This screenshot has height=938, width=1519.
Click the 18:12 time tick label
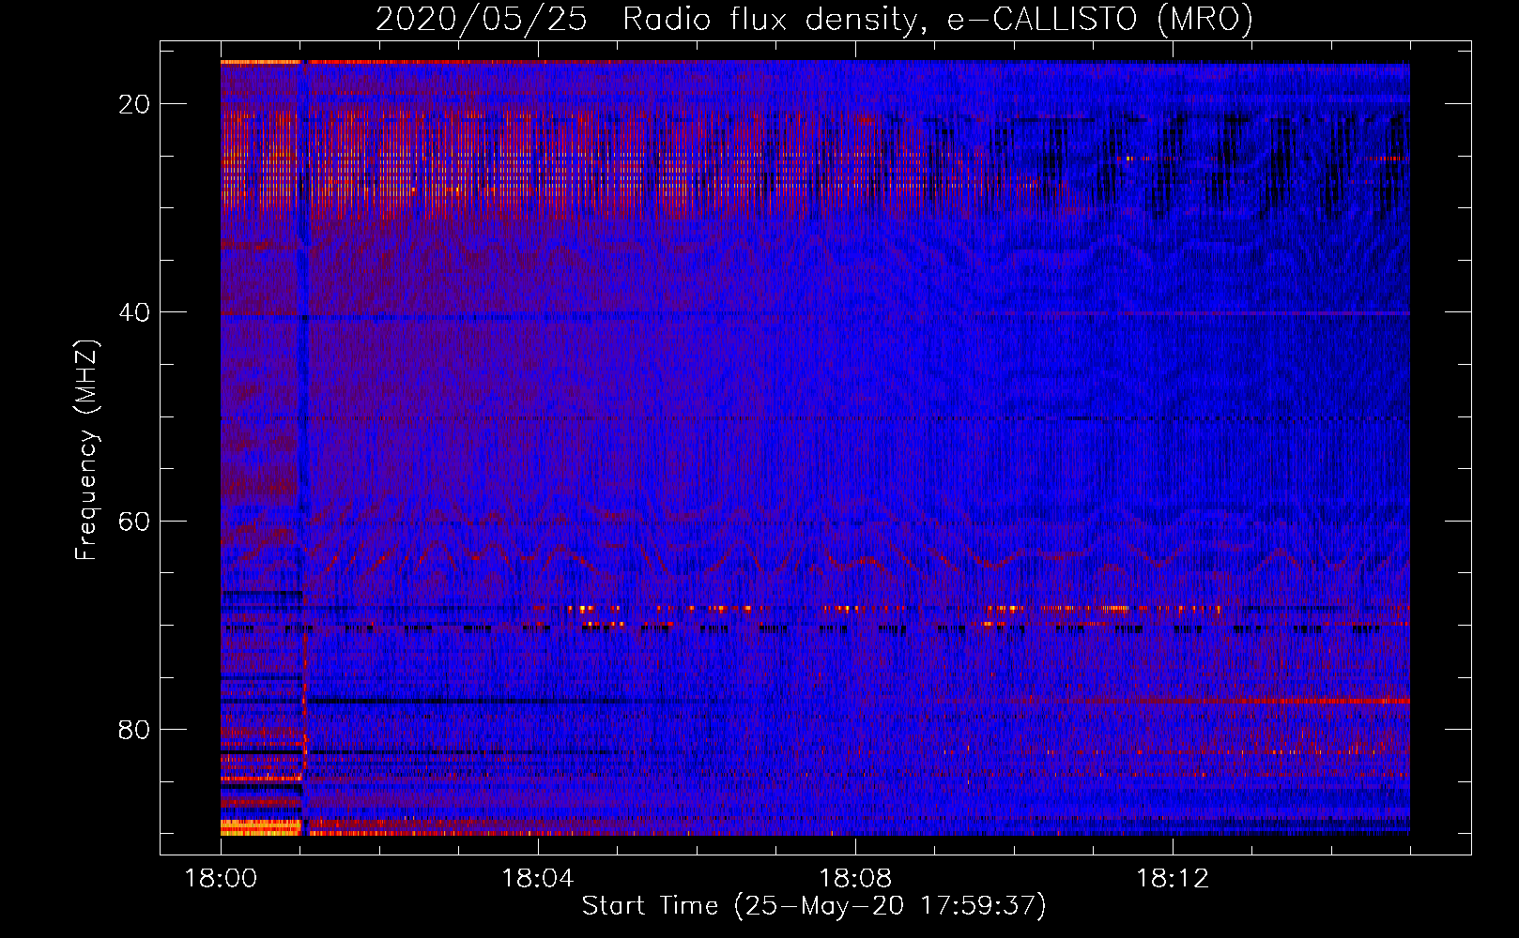click(x=1173, y=879)
